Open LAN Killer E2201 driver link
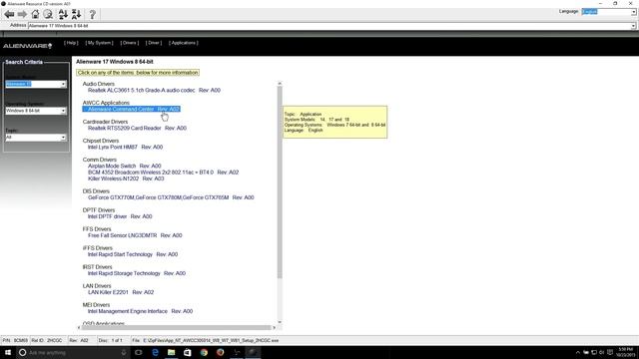639x359 pixels. [121, 292]
